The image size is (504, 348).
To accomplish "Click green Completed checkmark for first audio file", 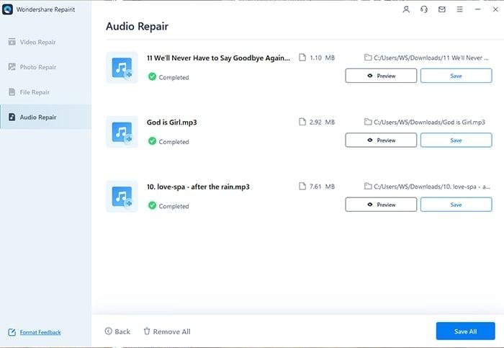I will (153, 76).
